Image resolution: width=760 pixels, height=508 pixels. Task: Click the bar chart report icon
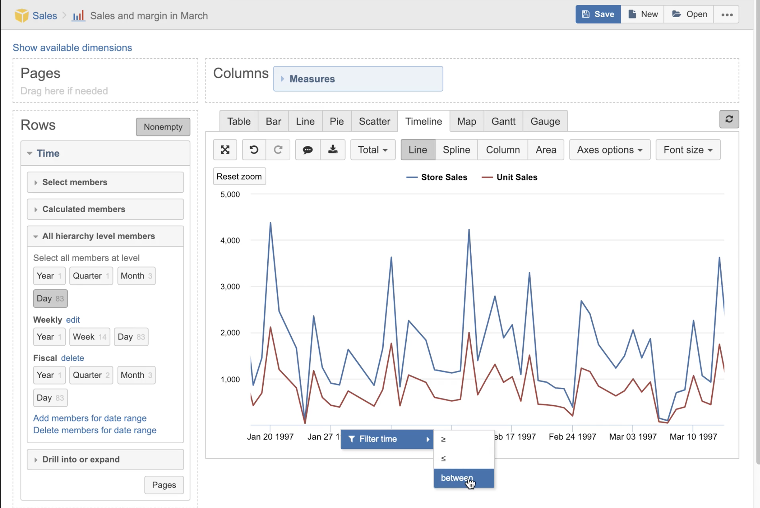point(78,15)
